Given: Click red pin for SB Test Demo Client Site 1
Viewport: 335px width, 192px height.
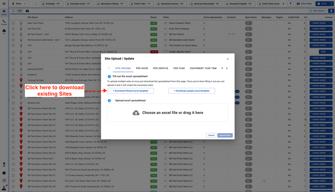Looking at the screenshot, I should (21, 158).
